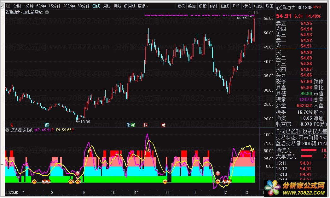330x198 pixels.
Task: Click the 大单流入 red bar
Action: [307, 156]
